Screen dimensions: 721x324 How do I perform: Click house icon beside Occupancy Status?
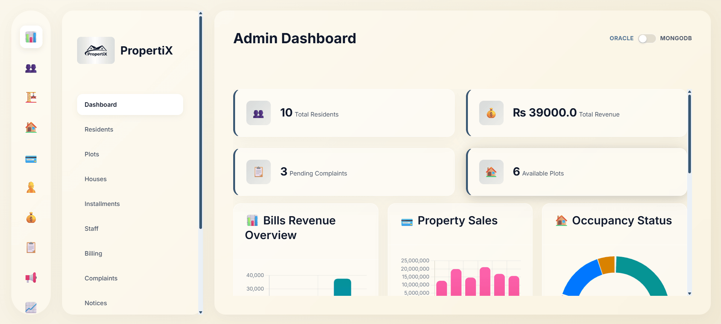[x=561, y=220]
